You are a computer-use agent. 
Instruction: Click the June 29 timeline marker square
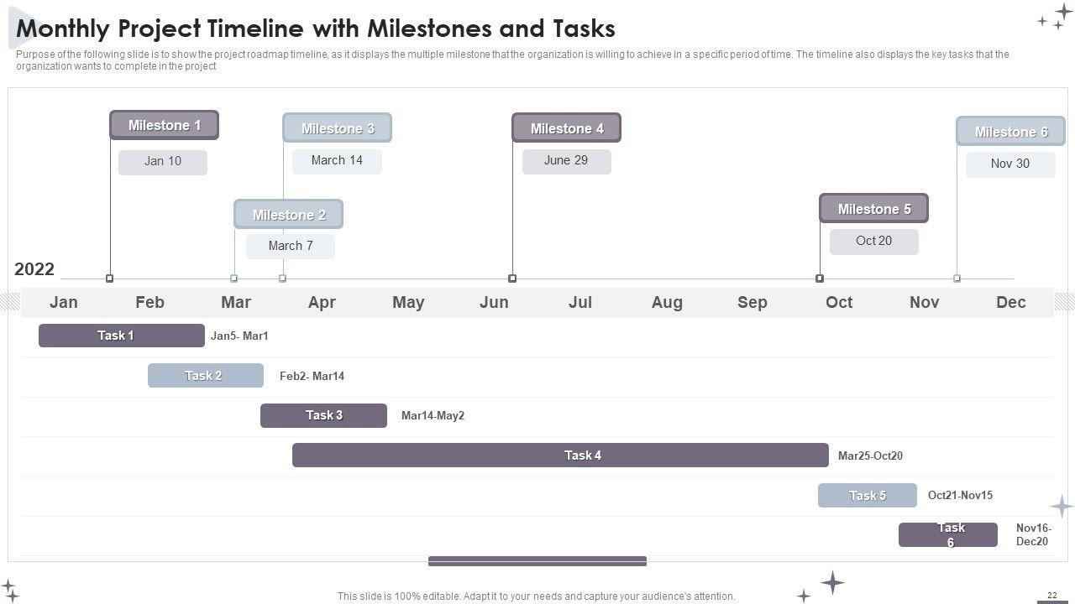[x=512, y=279]
